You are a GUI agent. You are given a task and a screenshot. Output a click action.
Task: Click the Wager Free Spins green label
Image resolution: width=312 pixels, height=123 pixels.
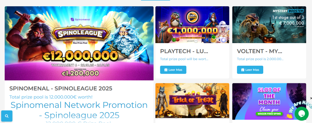click(x=269, y=114)
